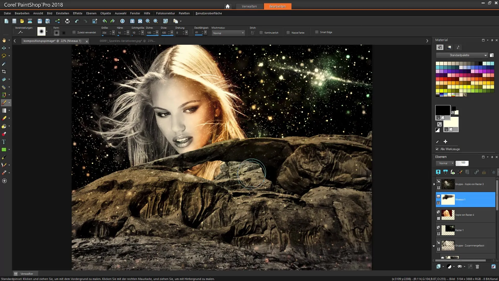This screenshot has width=499, height=281.
Task: Click the black foreground color swatch
Action: pyautogui.click(x=443, y=110)
